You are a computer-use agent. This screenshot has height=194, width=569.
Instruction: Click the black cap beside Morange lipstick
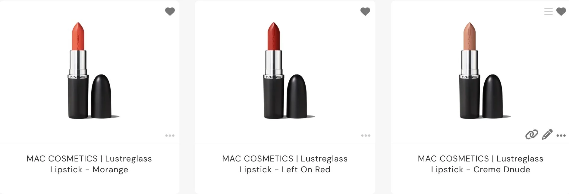click(101, 96)
